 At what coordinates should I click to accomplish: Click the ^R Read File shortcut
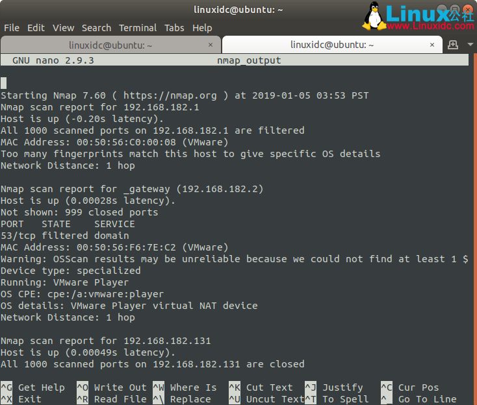click(x=112, y=399)
